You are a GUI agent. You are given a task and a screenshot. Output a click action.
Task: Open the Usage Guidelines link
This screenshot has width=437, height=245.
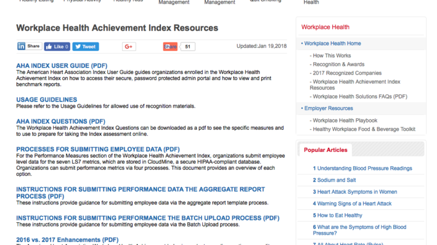coord(47,100)
